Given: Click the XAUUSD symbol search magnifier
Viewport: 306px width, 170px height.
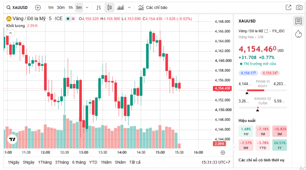Looking at the screenshot, I should point(9,7).
